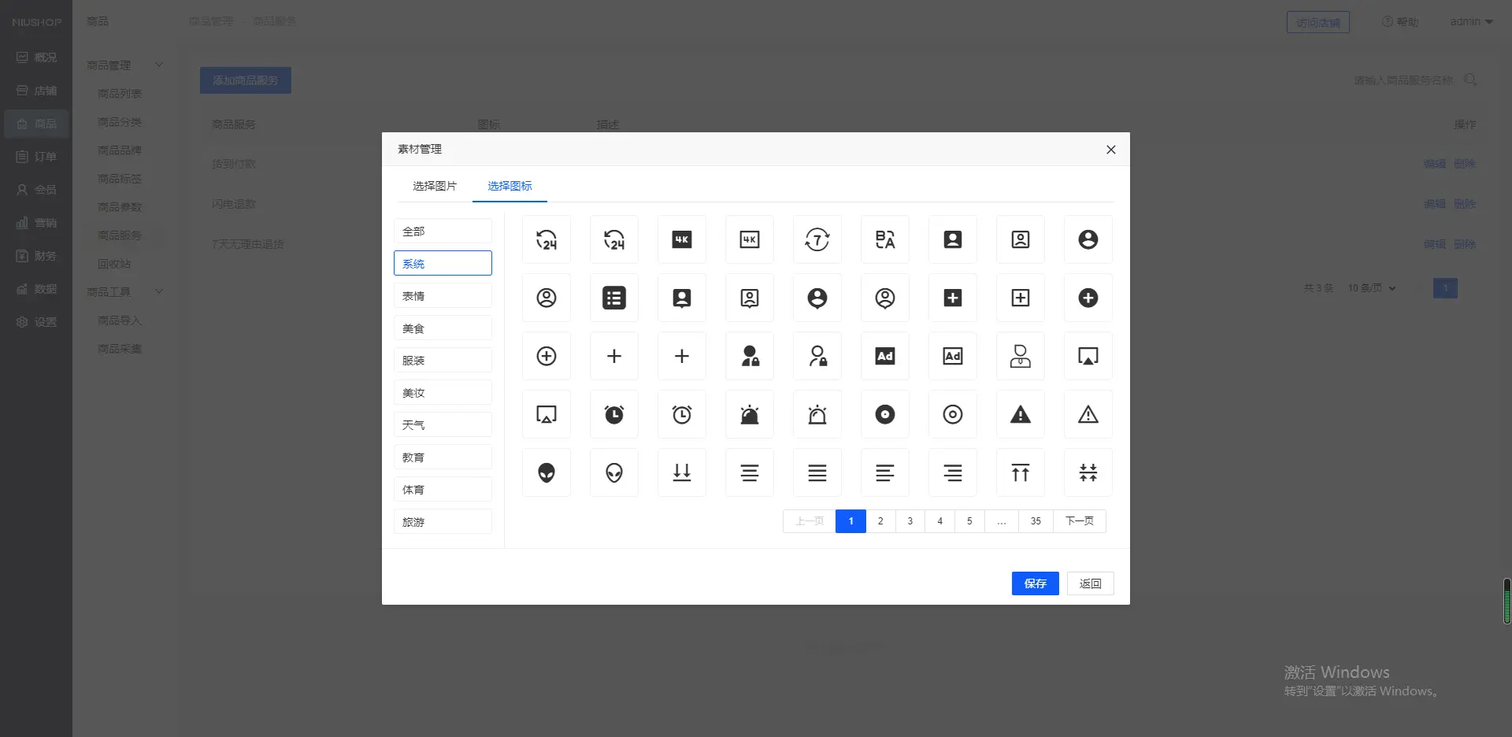Choose the filled siren alert icon
1512x737 pixels.
[750, 414]
